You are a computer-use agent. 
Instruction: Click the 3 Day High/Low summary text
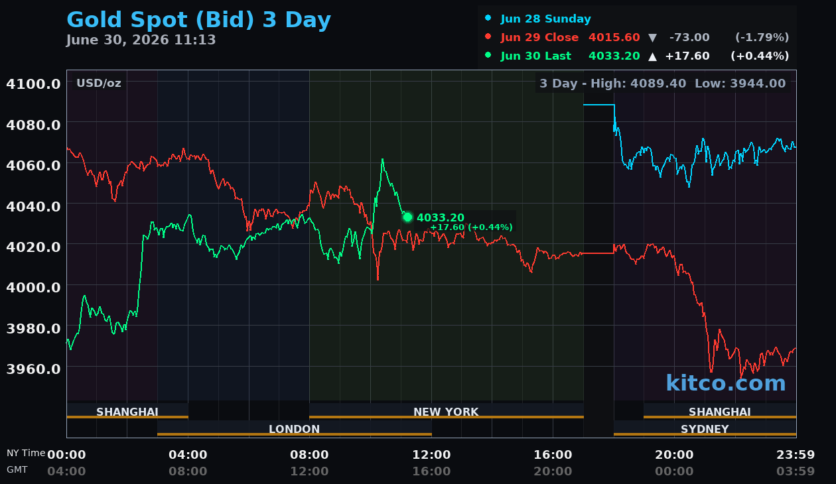pos(662,84)
